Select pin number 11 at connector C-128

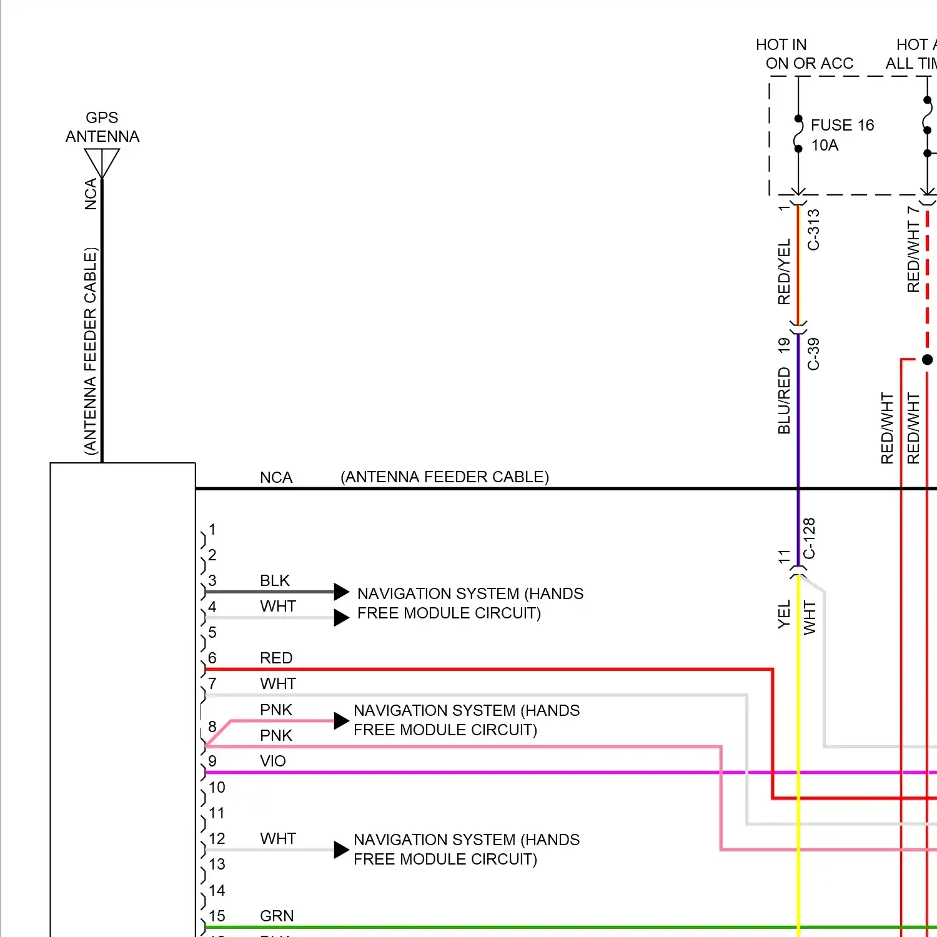tap(784, 557)
